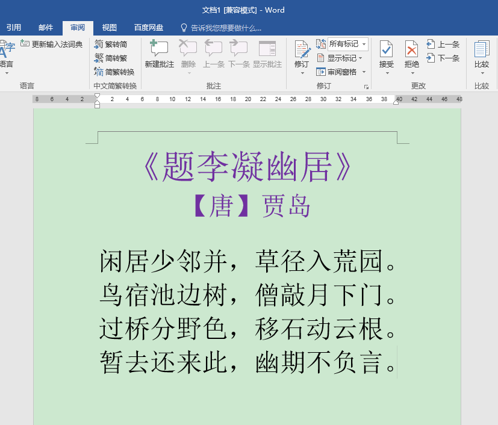Expand the 接受 dropdown arrow

click(387, 73)
